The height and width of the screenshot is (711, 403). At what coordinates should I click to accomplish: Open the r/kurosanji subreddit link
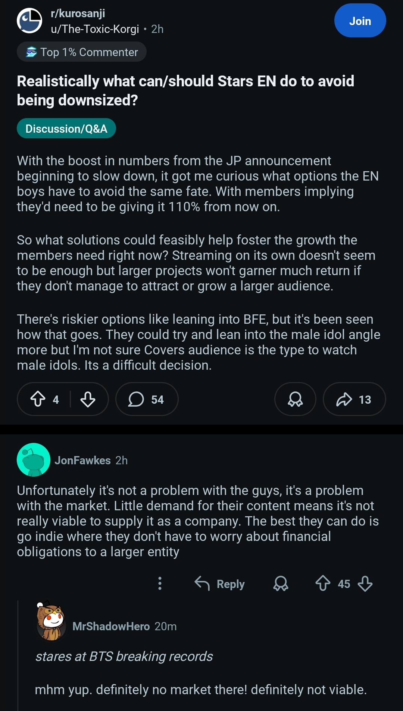pos(78,13)
